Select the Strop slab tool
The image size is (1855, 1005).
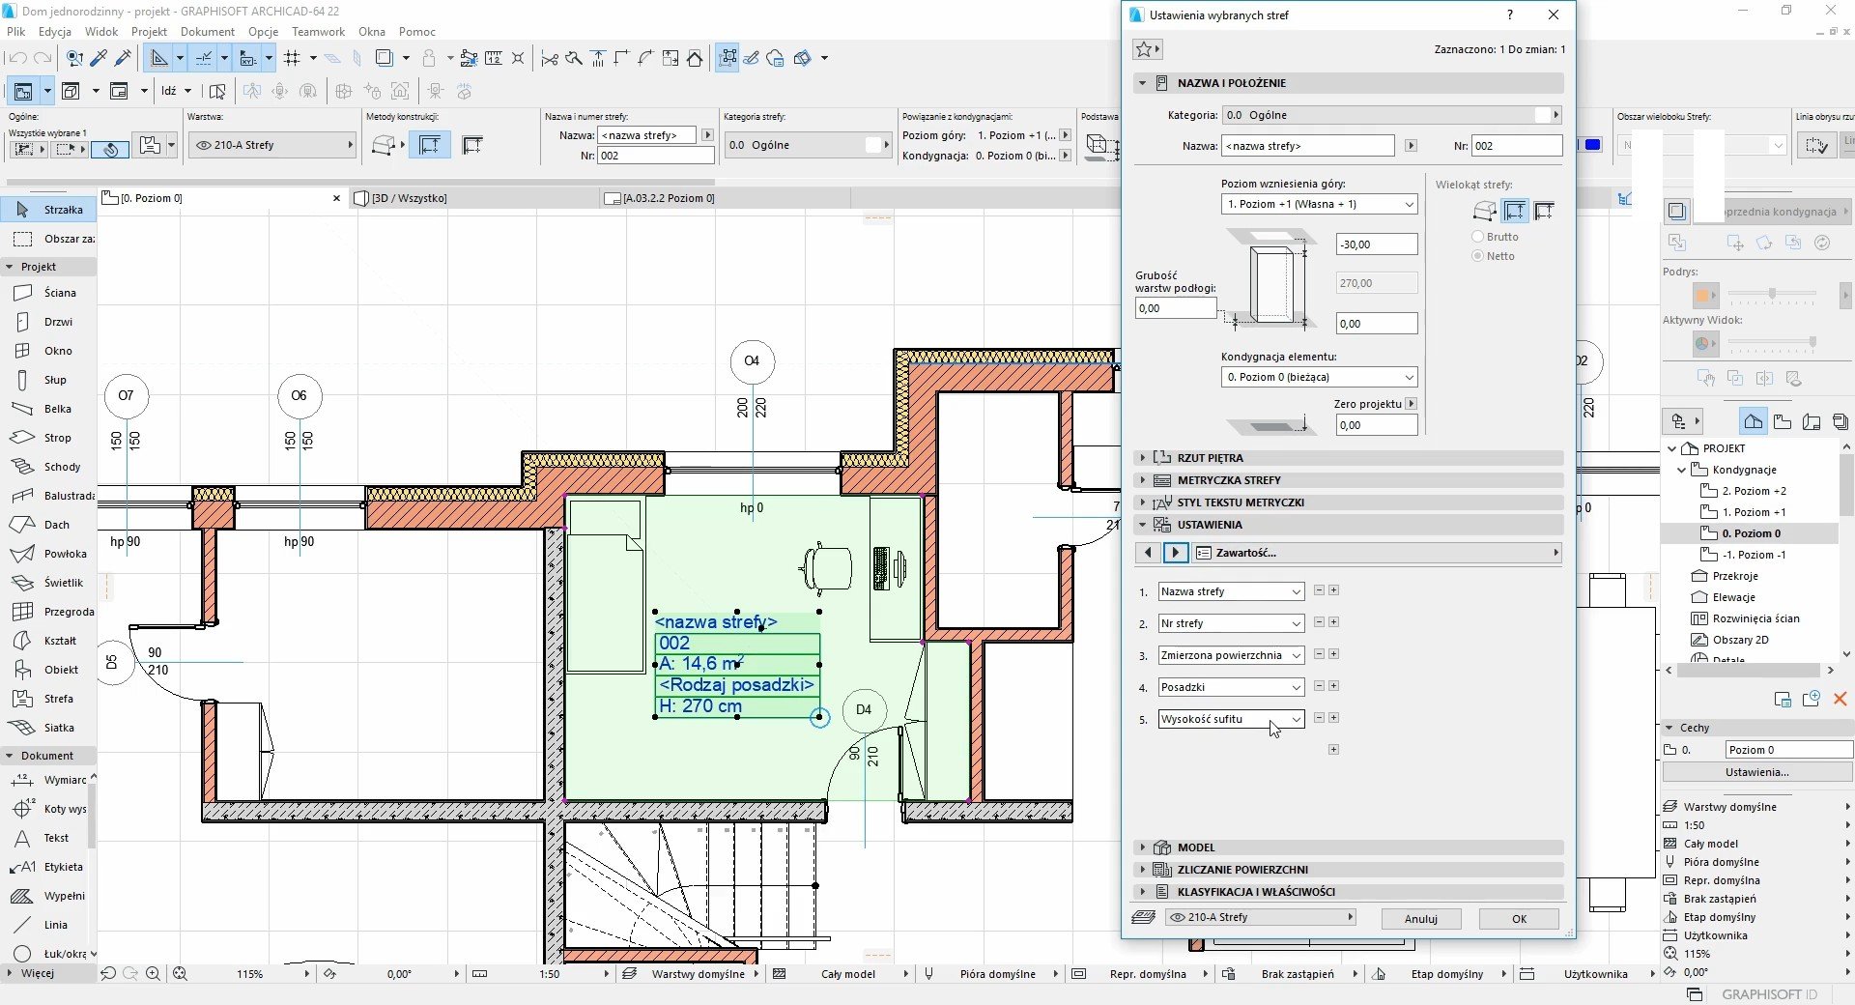tap(48, 438)
